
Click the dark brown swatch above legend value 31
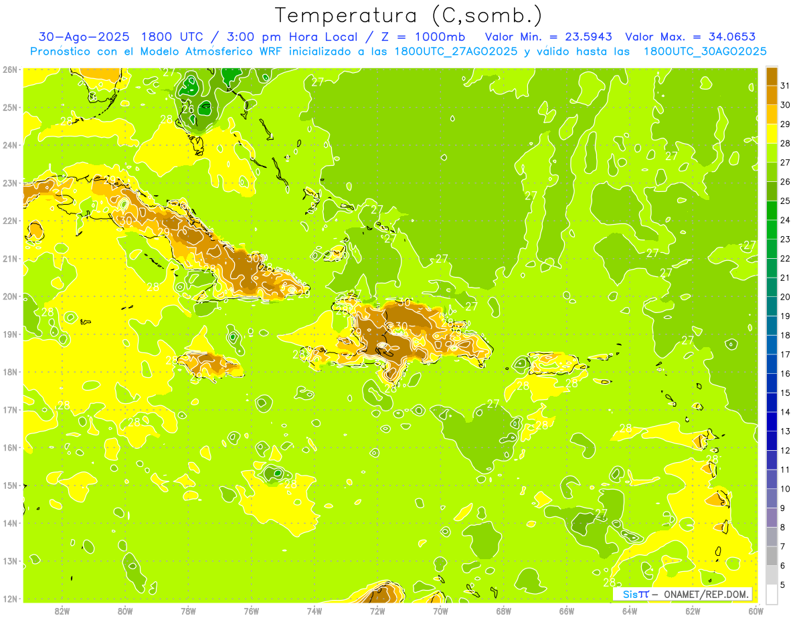point(772,76)
